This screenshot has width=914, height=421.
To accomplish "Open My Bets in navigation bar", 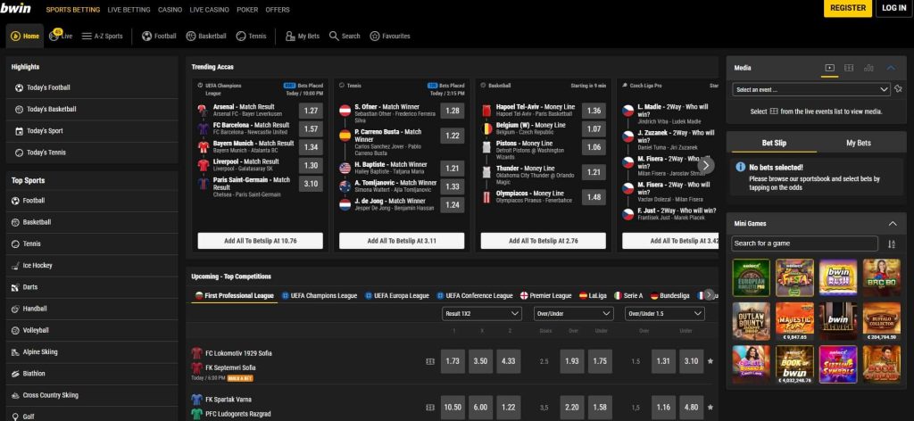I will tap(302, 36).
